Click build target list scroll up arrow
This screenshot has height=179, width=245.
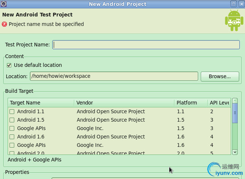[x=235, y=101]
